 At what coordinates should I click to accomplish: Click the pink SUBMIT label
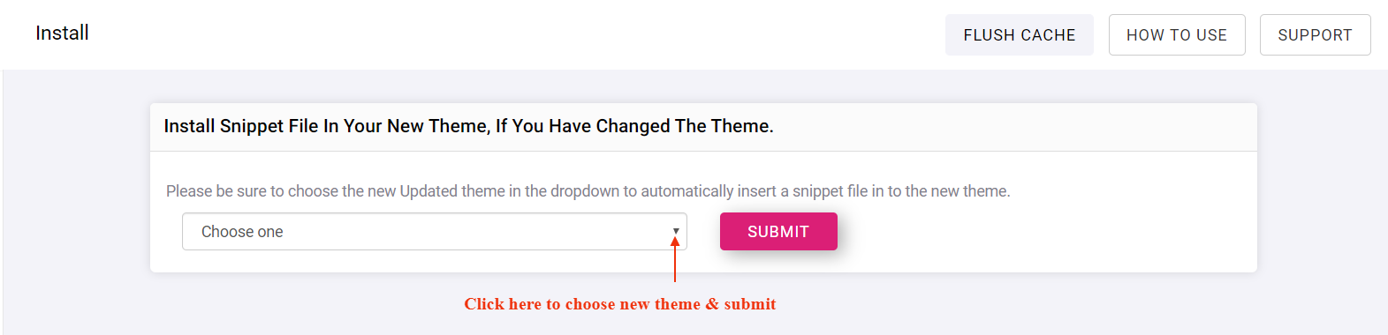[x=778, y=232]
